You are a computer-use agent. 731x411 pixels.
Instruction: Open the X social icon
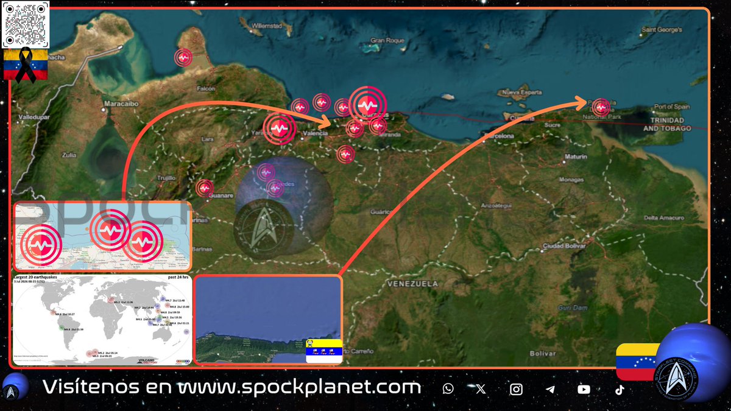pos(481,389)
